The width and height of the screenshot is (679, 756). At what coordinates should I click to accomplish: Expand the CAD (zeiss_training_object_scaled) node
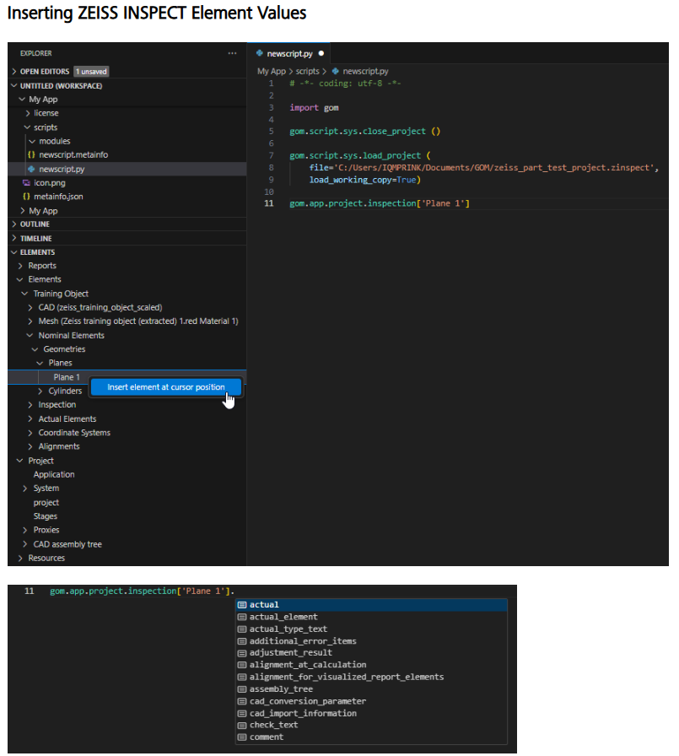point(30,308)
